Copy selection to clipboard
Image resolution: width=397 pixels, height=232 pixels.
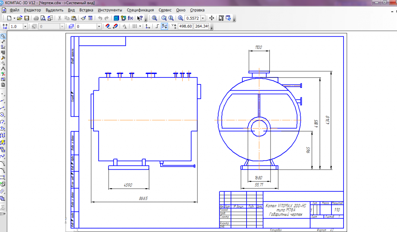[x=67, y=18]
